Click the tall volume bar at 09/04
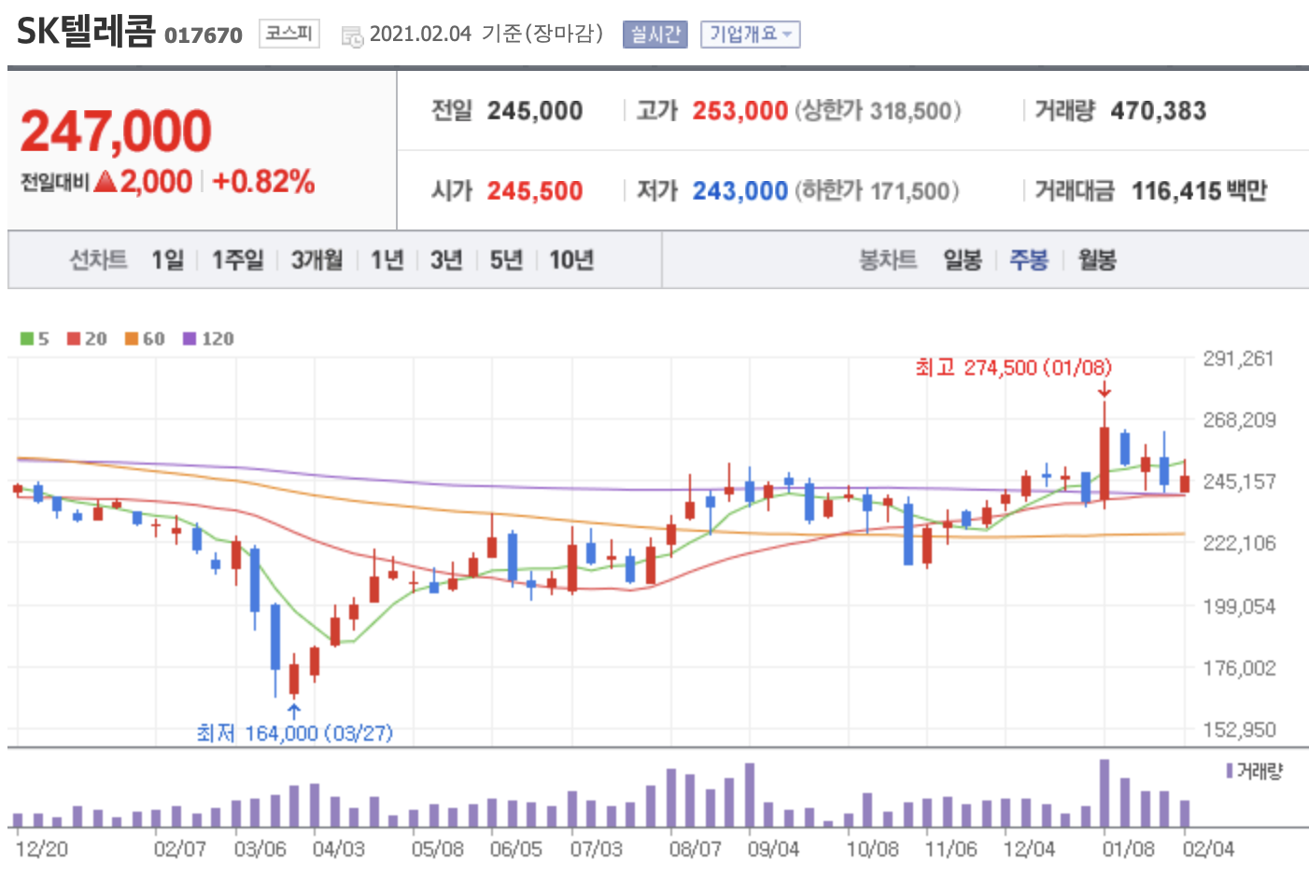This screenshot has width=1309, height=890. (x=750, y=795)
